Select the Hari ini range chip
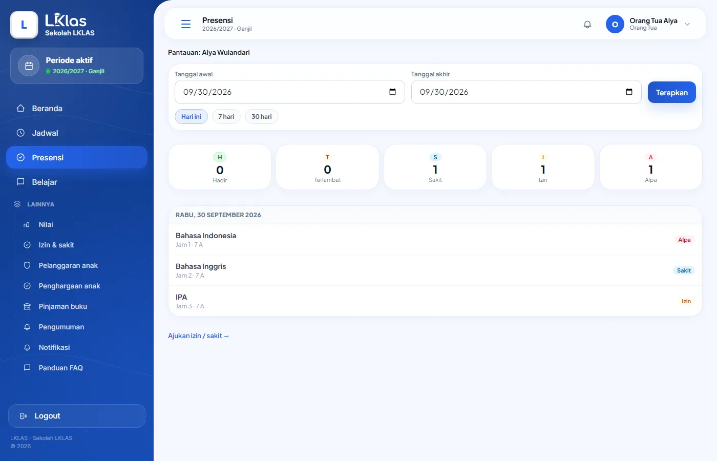This screenshot has width=717, height=461. point(191,117)
